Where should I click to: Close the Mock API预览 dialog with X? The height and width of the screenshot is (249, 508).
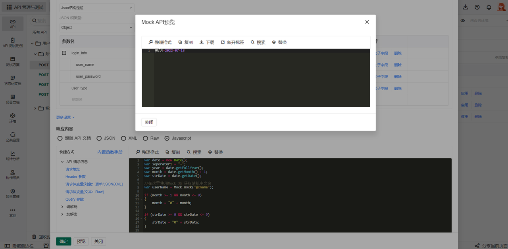click(367, 22)
